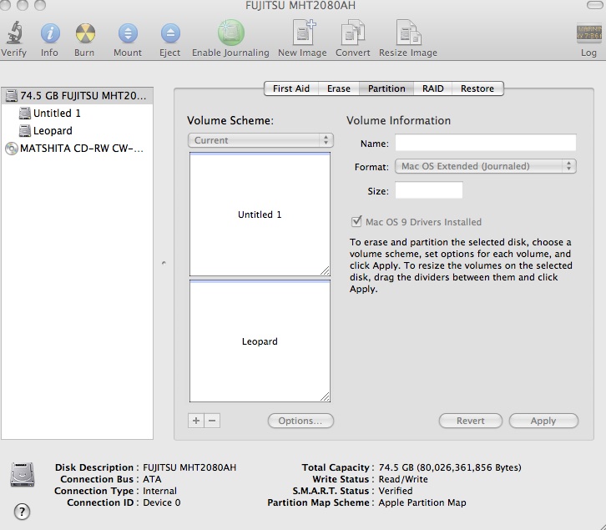Open the Volume Scheme dropdown

[x=260, y=140]
